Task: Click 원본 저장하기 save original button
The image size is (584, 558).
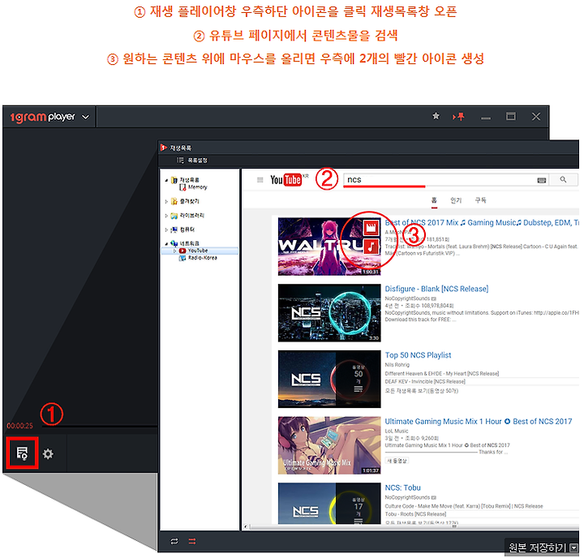Action: tap(537, 547)
